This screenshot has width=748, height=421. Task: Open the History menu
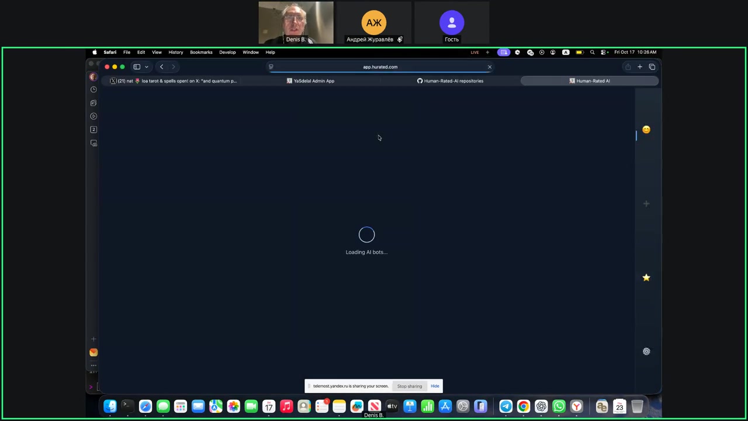(x=175, y=52)
